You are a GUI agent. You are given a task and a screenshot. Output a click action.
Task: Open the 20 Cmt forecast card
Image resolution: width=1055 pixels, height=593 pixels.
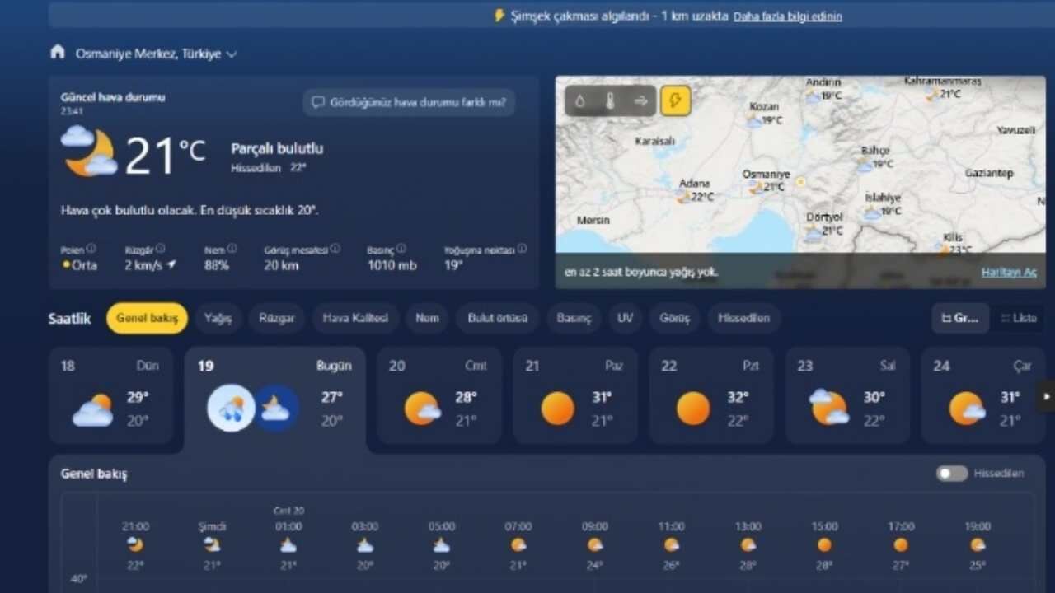(439, 395)
